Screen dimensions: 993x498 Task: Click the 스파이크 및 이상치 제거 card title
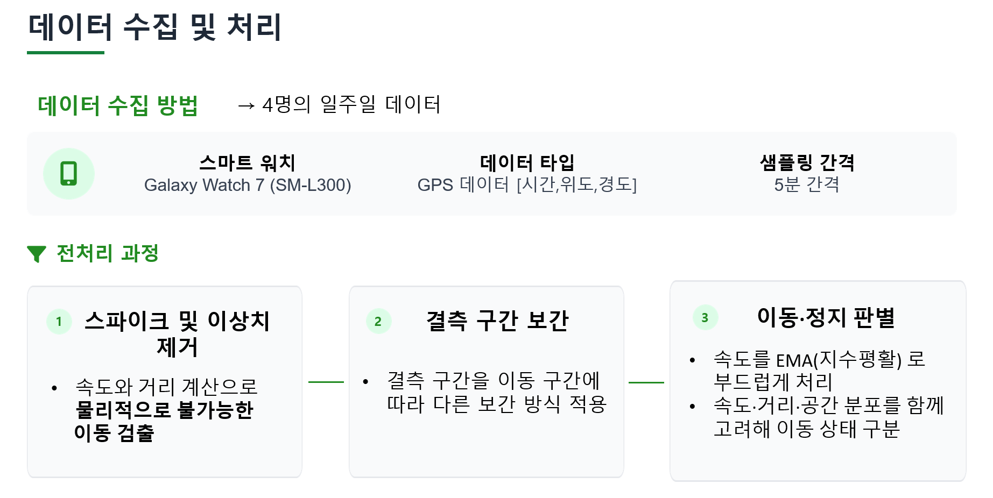click(x=177, y=333)
